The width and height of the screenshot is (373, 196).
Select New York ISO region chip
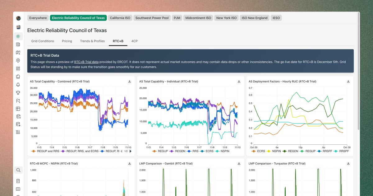click(x=226, y=18)
